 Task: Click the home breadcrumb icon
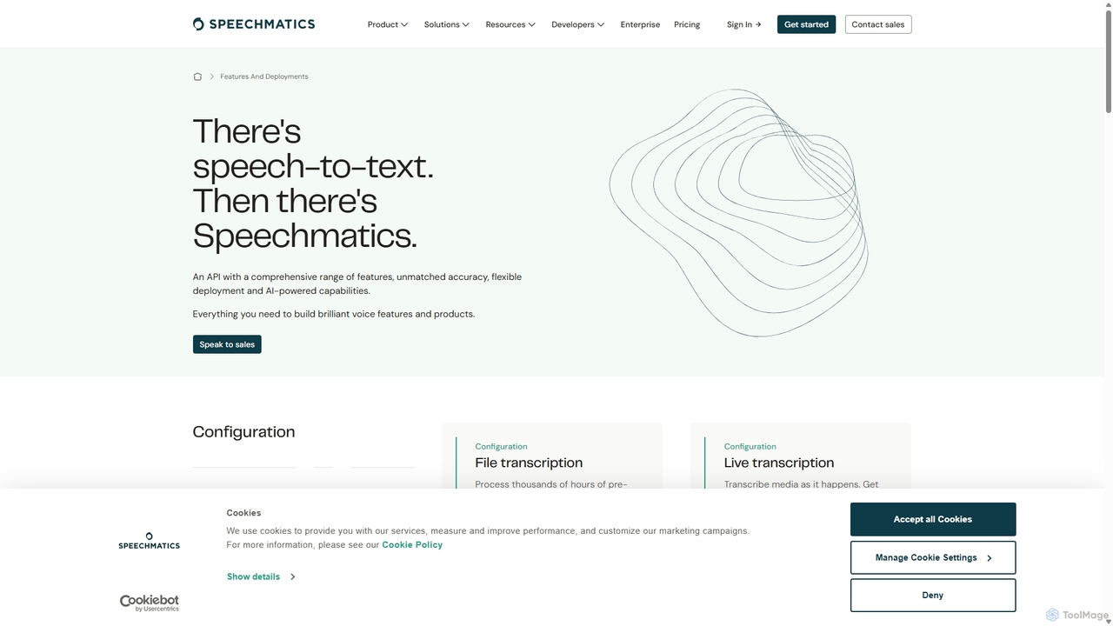click(x=197, y=77)
